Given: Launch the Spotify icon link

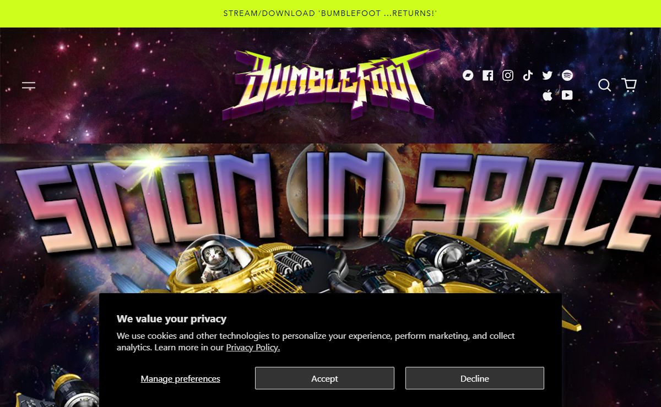Looking at the screenshot, I should pos(567,75).
